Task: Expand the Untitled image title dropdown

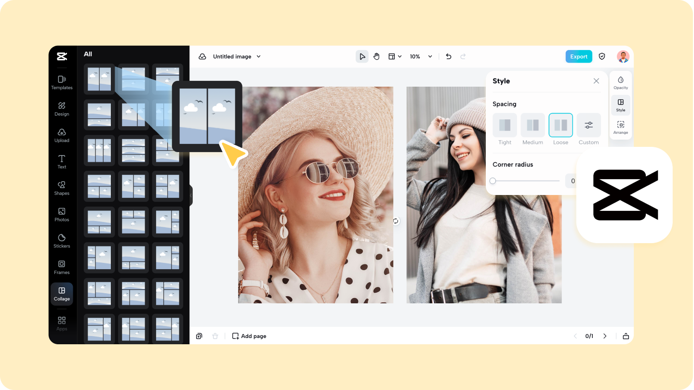Action: (259, 56)
